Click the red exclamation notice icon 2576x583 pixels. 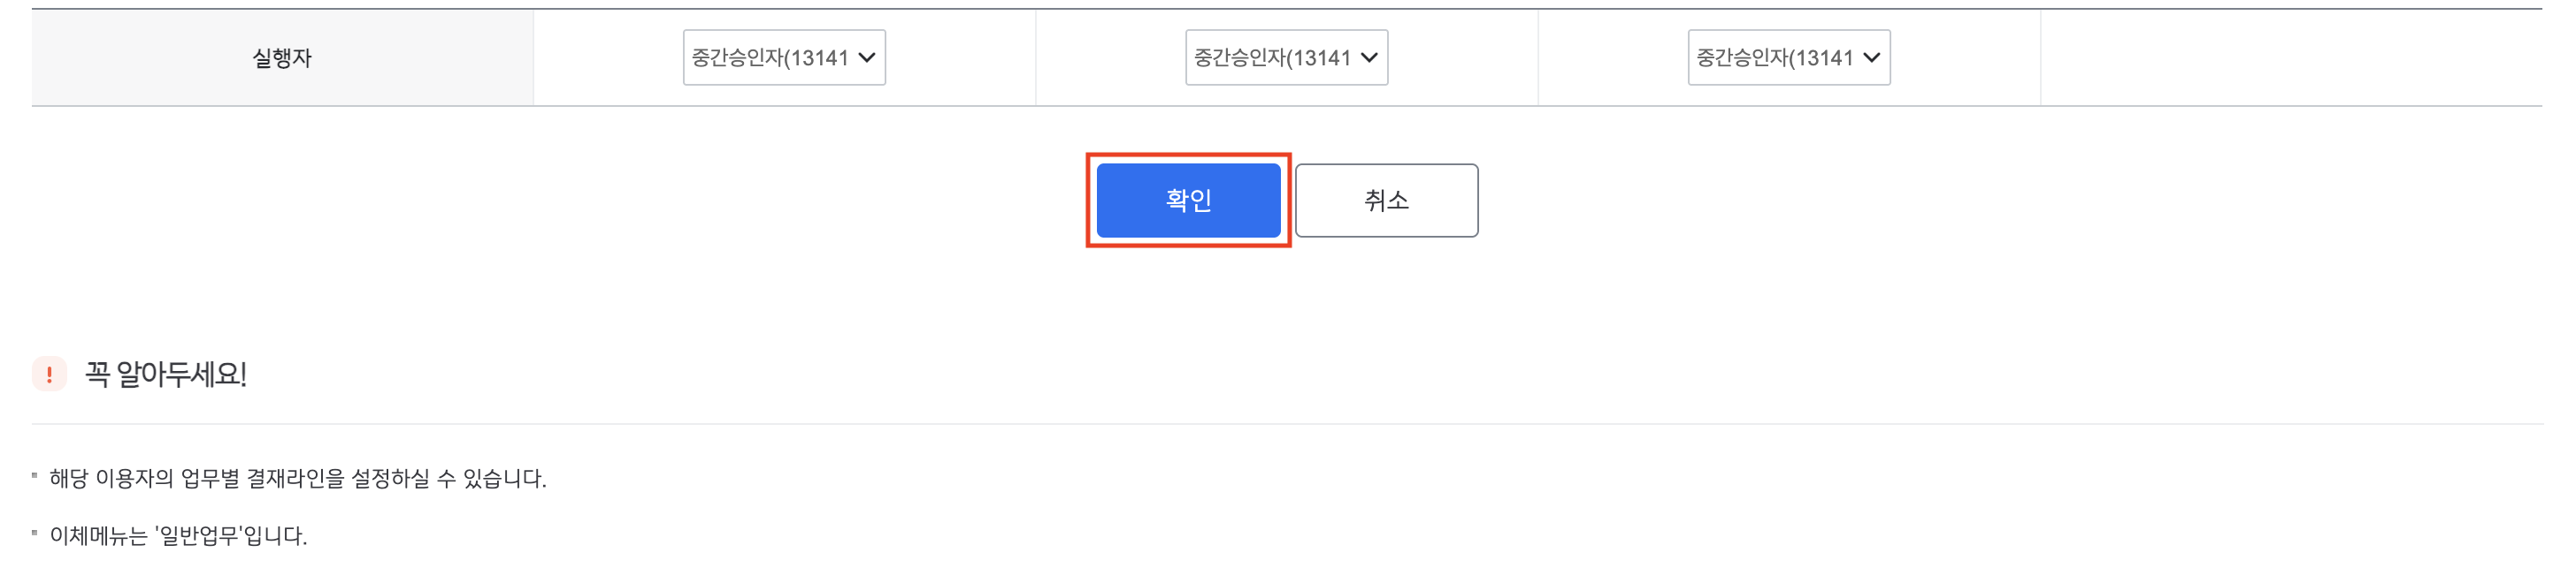49,375
